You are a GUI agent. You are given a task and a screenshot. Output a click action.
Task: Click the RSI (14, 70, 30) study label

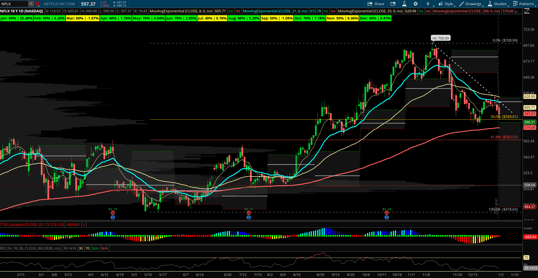point(30,248)
